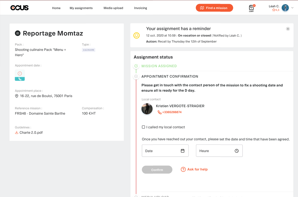
Task: Click the 'On vacation or closed' reminder text
Action: [x=195, y=35]
